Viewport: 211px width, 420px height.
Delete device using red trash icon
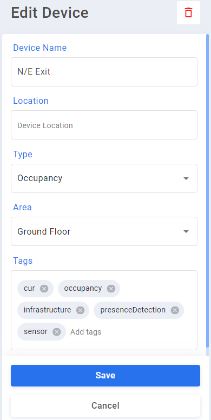coord(188,12)
